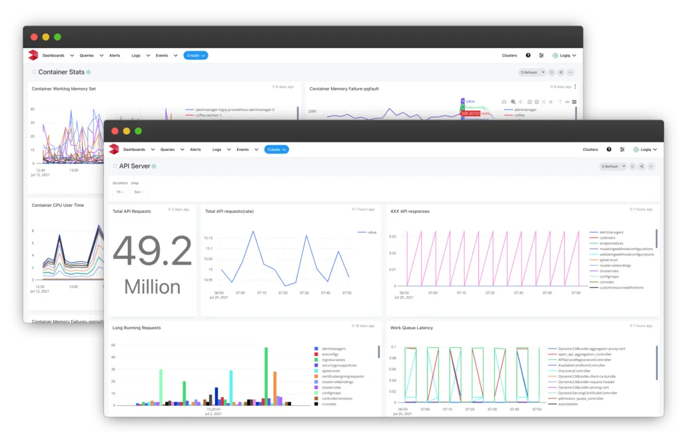Click the share icon next to the Refresh button

(x=641, y=166)
